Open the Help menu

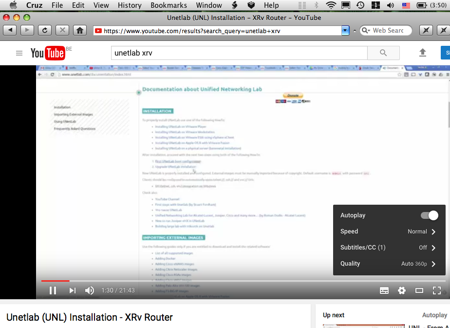[x=271, y=5]
